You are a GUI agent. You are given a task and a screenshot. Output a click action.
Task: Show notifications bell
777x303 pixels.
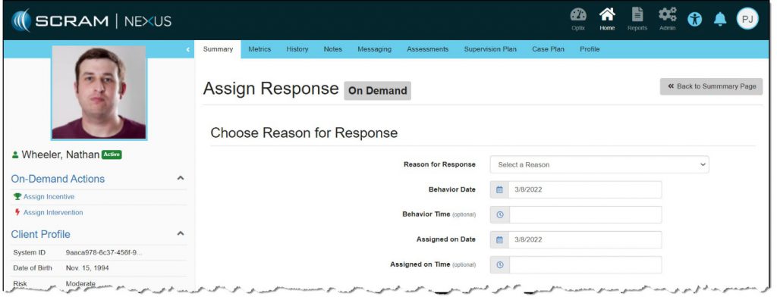click(x=719, y=20)
